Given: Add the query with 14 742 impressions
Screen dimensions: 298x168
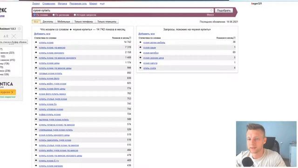Looking at the screenshot, I should tap(36, 42).
